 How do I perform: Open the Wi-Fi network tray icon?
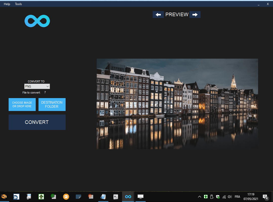click(224, 197)
